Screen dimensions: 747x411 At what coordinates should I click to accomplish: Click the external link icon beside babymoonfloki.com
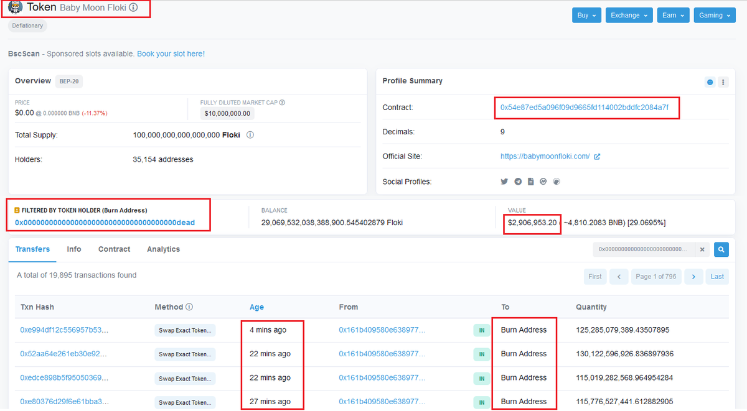pos(597,157)
